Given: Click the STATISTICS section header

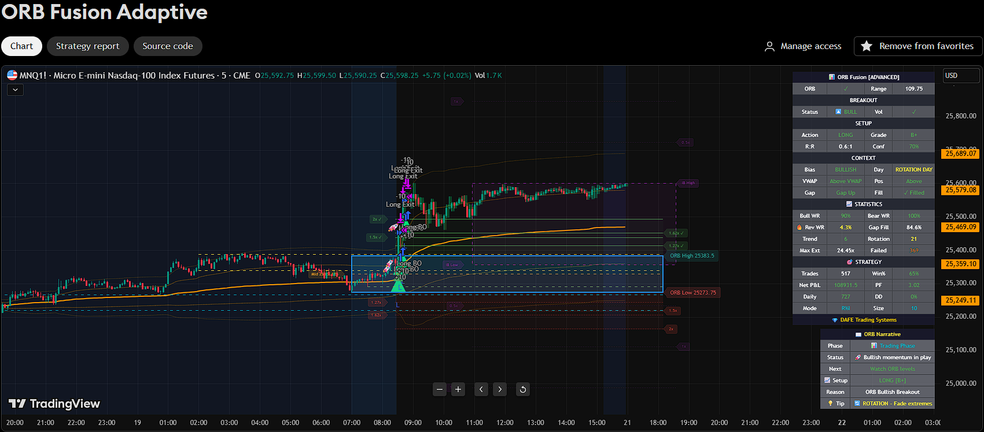Looking at the screenshot, I should click(864, 204).
